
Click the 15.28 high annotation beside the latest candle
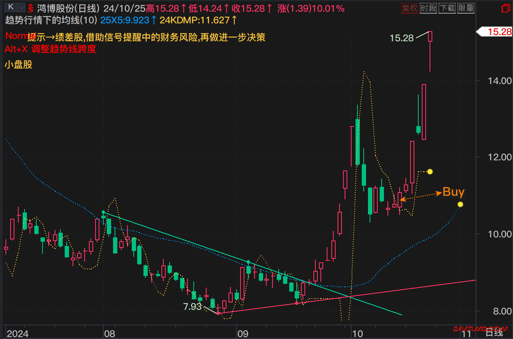coord(402,38)
